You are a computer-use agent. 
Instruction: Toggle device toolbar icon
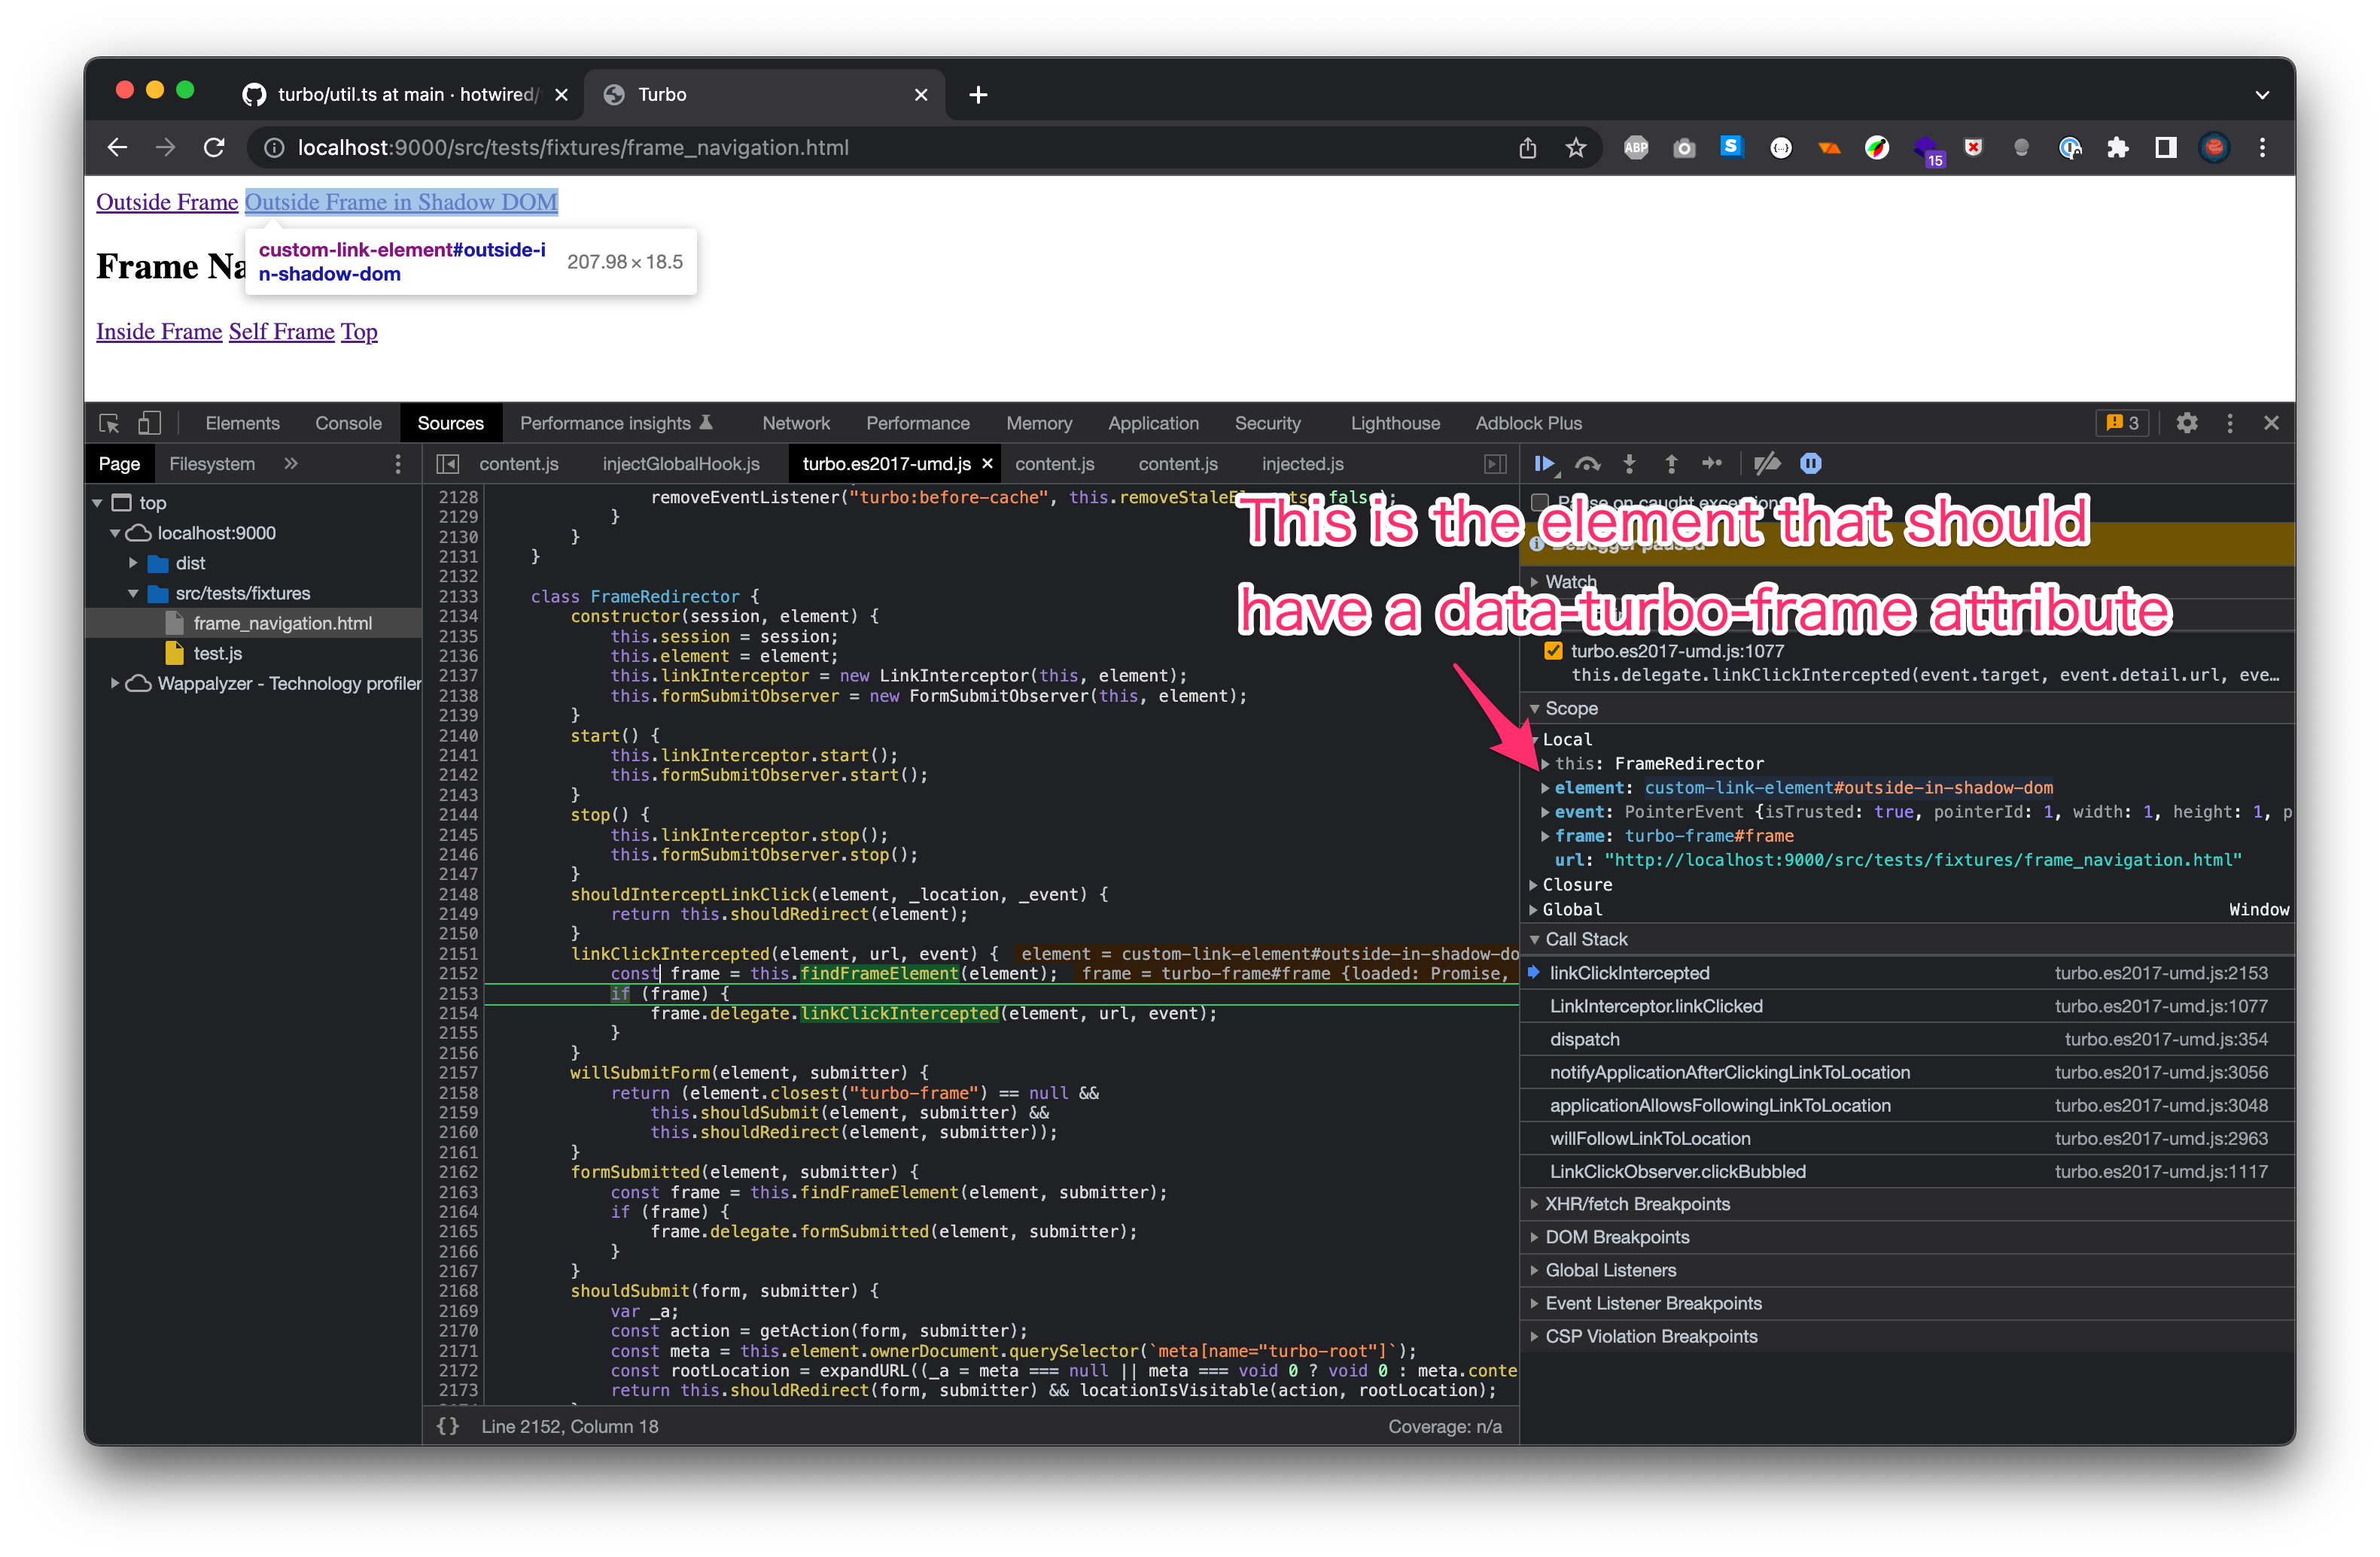[x=149, y=423]
